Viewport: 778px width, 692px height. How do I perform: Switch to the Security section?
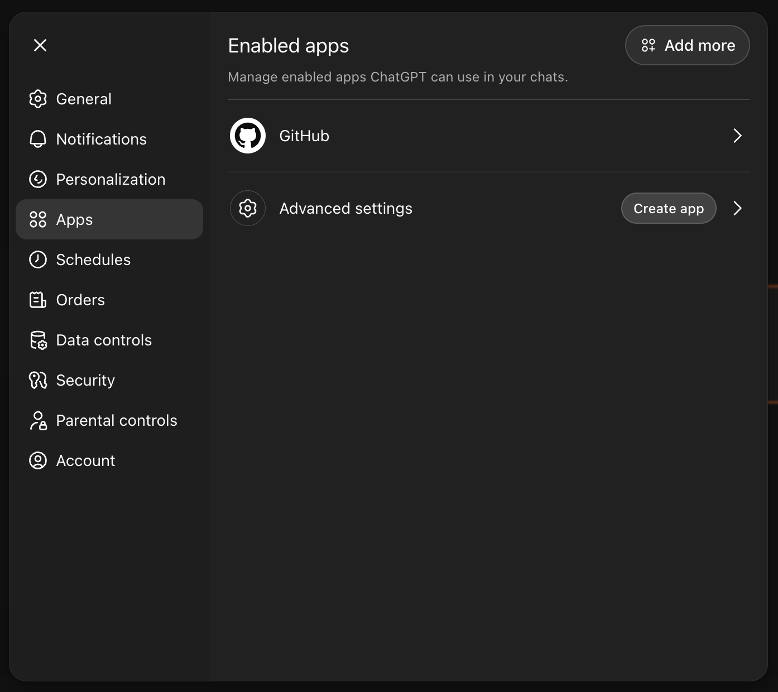[x=85, y=380]
